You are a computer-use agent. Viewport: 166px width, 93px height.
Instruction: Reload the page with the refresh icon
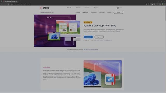tap(6, 4)
